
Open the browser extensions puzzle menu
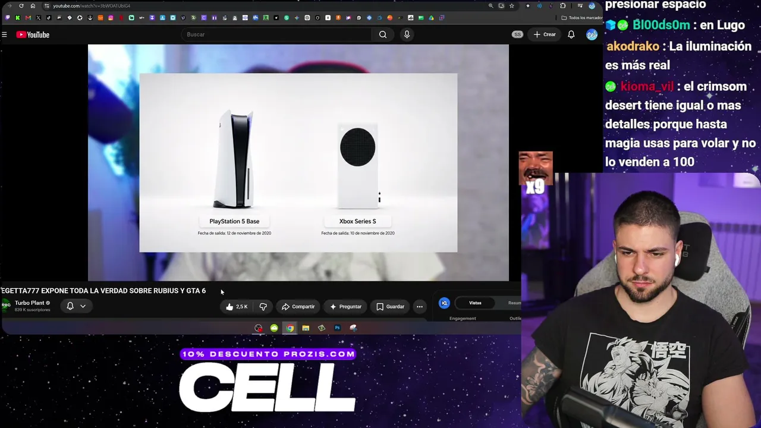click(x=563, y=6)
